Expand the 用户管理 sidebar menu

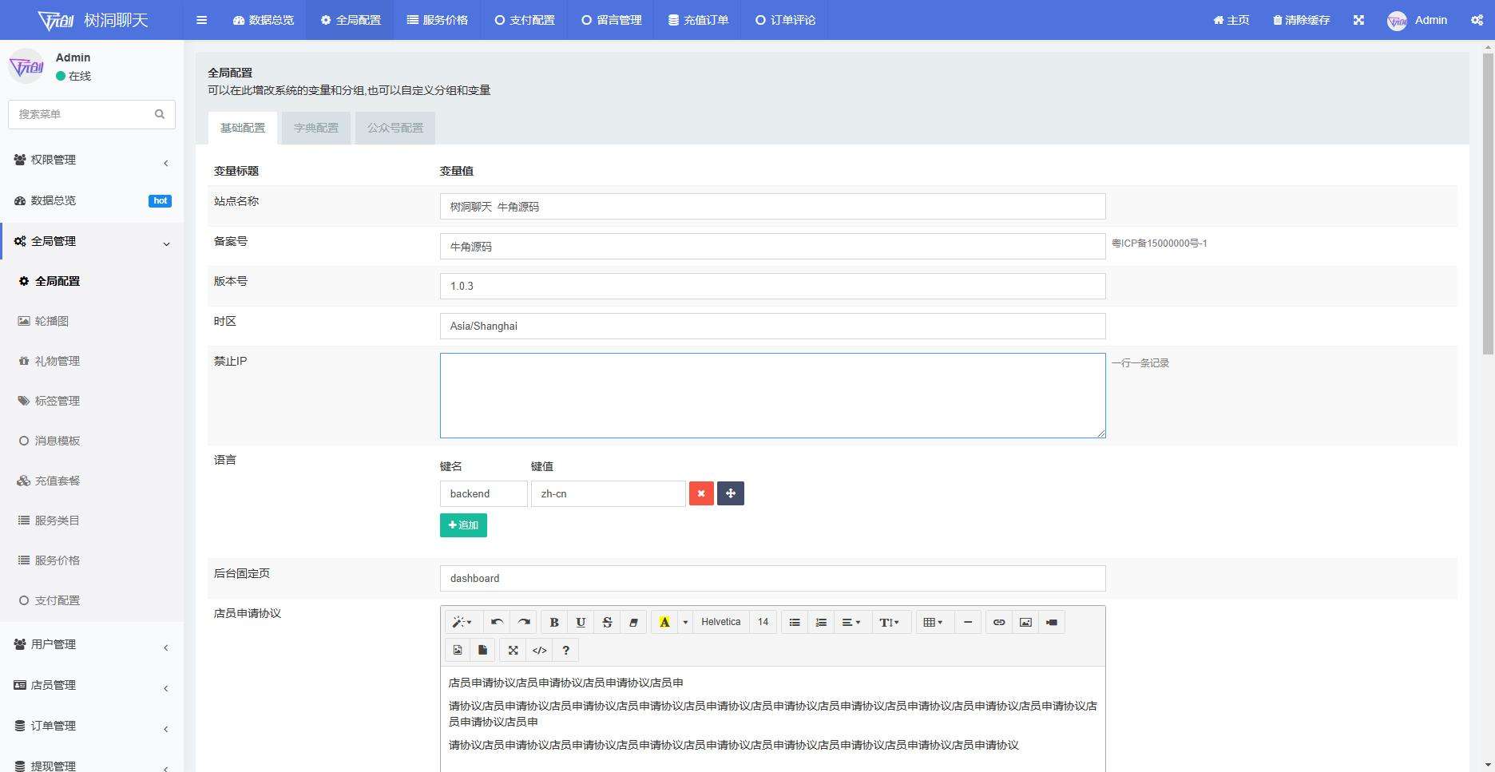(92, 644)
